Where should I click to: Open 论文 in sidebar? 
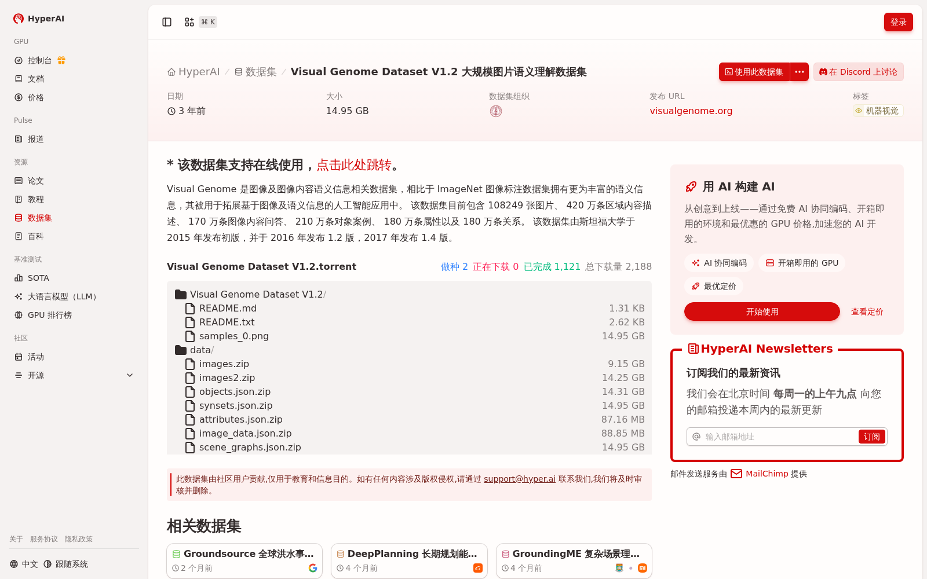(x=29, y=181)
